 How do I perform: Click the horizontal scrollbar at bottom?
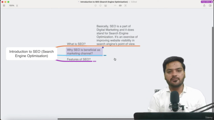[96, 119]
